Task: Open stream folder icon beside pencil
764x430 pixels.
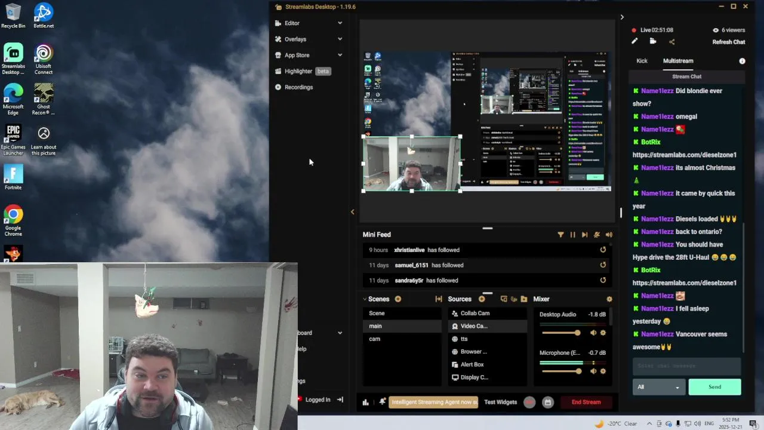Action: click(x=653, y=41)
